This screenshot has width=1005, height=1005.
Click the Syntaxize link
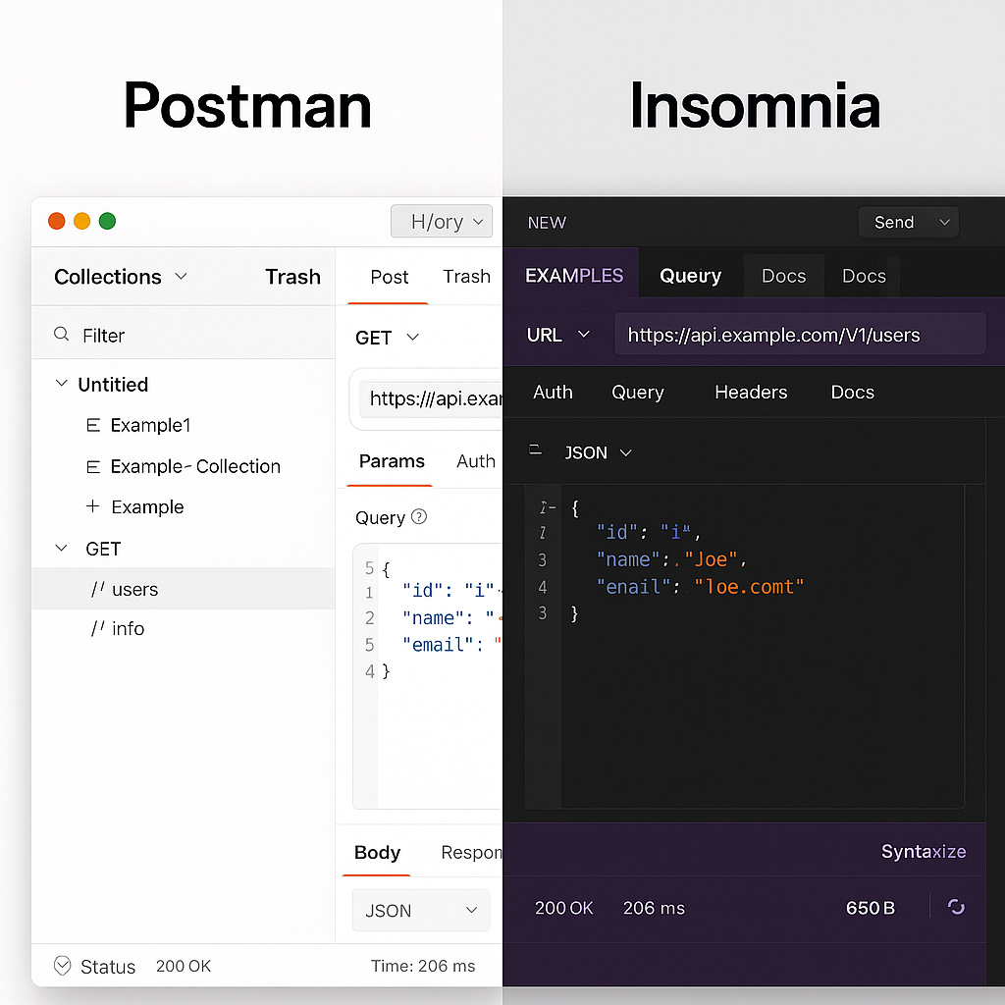[x=923, y=852]
